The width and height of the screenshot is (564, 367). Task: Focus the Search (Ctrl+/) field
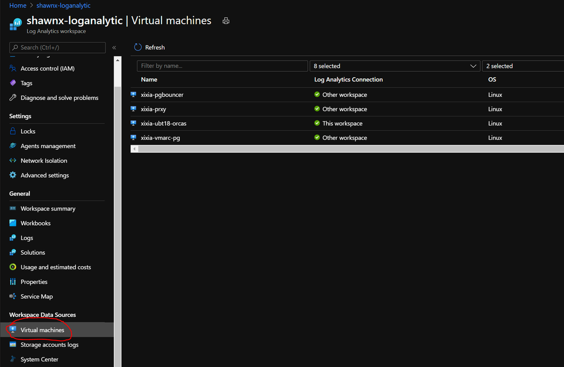point(58,47)
